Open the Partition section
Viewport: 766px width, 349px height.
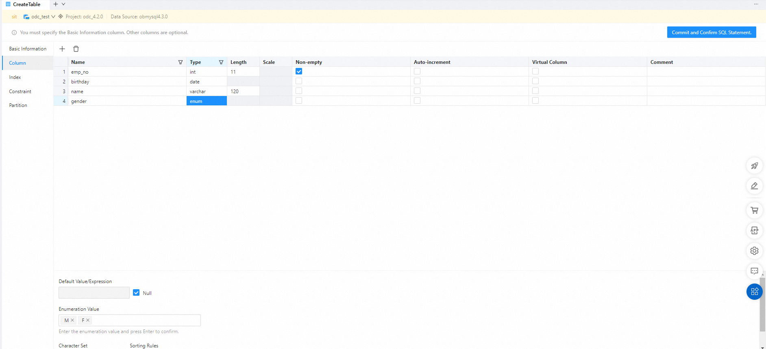point(28,105)
